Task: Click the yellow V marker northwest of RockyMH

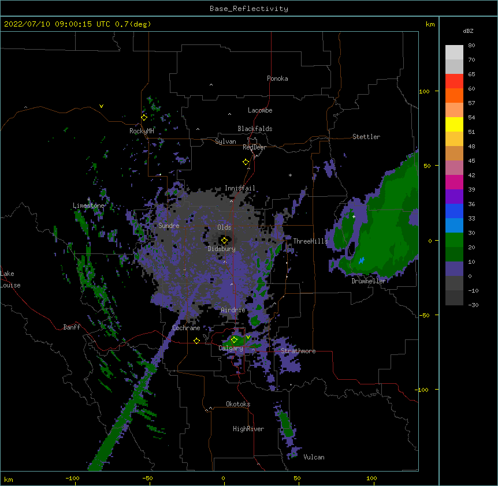Action: pyautogui.click(x=101, y=106)
